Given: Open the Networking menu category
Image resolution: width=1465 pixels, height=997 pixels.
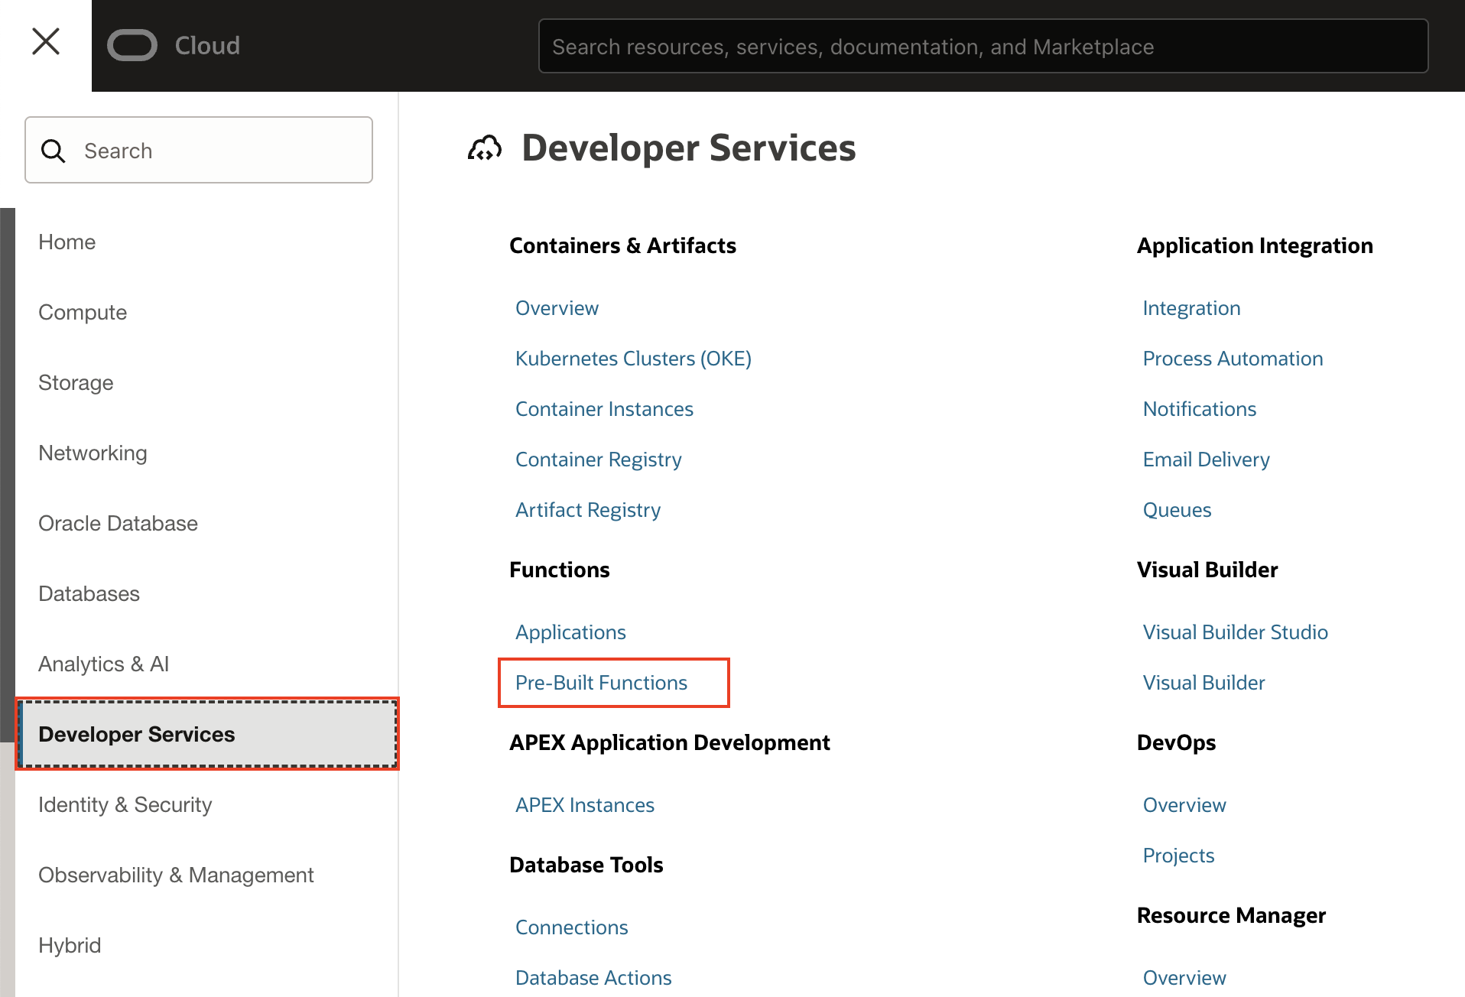Looking at the screenshot, I should (x=93, y=453).
